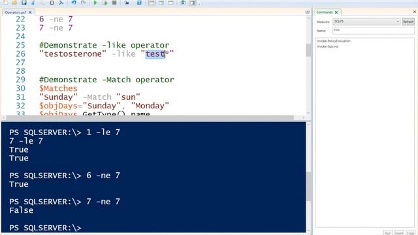Undo the last edit with the blue arrow
The height and width of the screenshot is (235, 418).
pos(74,3)
